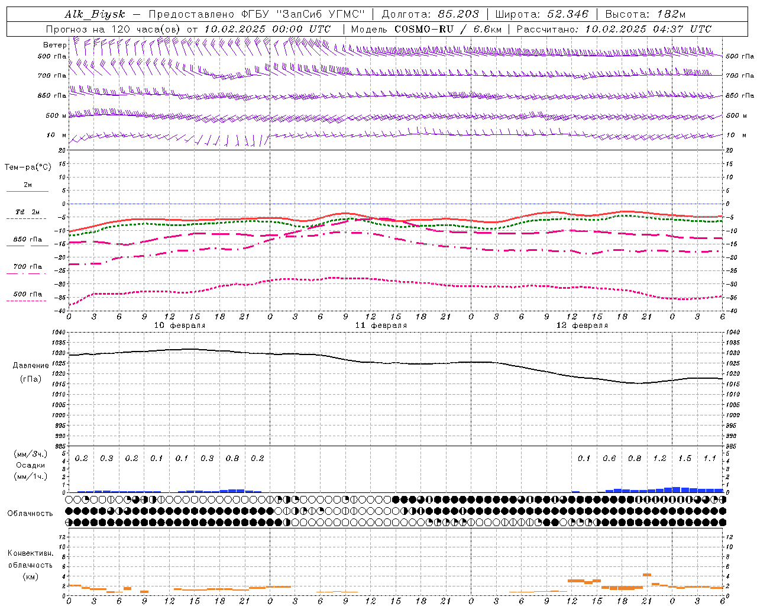Select the text "ЗапСиб УГМС" in header
This screenshot has width=757, height=606.
322,14
